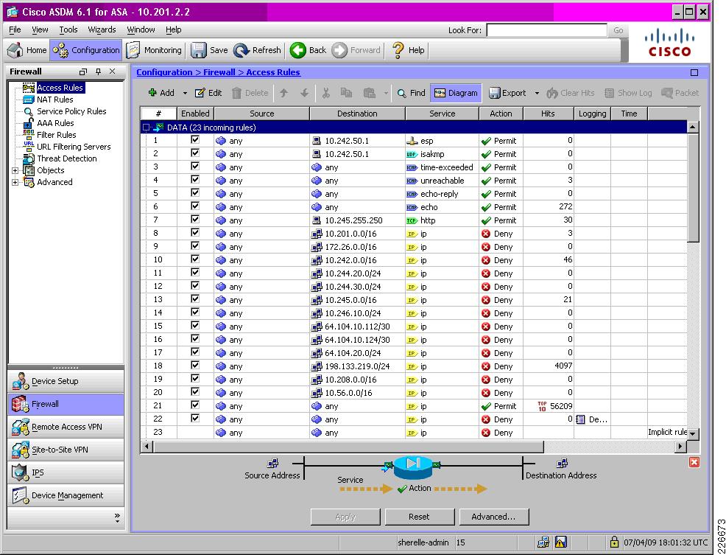This screenshot has height=555, width=726.
Task: Open the Window menu
Action: point(141,29)
